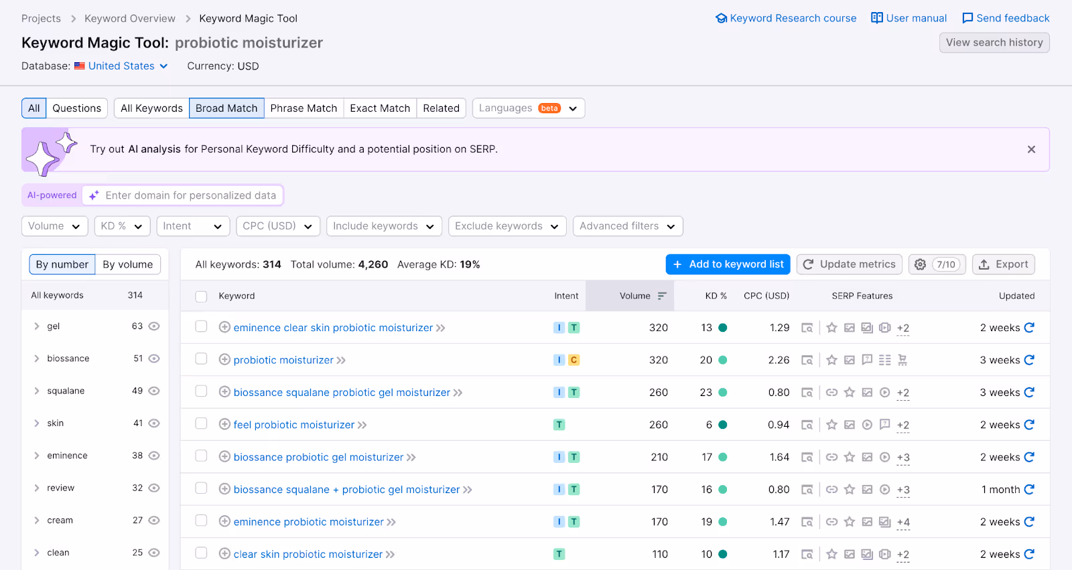Plus icon beside feel probiotic moisturizer
The height and width of the screenshot is (570, 1072).
coord(225,424)
